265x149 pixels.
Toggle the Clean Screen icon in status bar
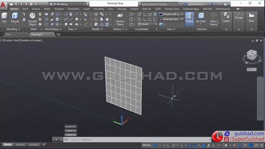(256, 145)
